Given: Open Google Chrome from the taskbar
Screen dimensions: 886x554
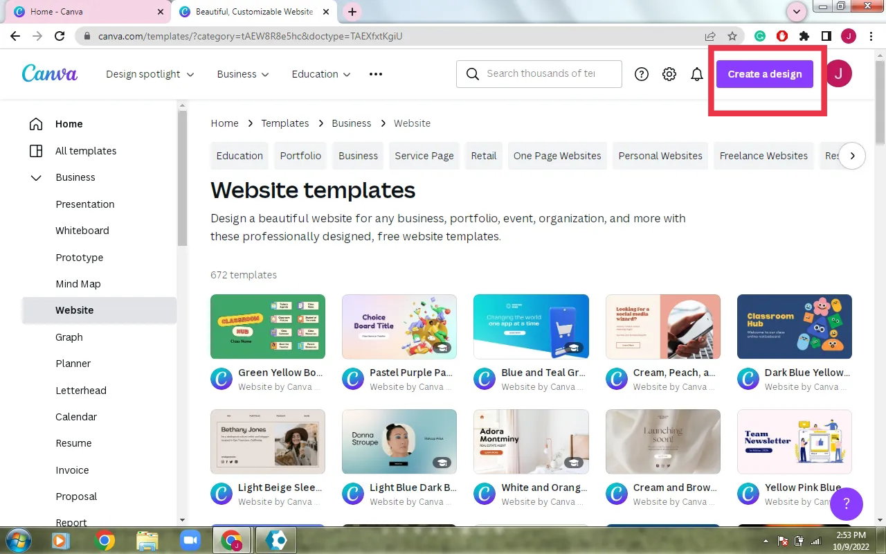Looking at the screenshot, I should 105,539.
